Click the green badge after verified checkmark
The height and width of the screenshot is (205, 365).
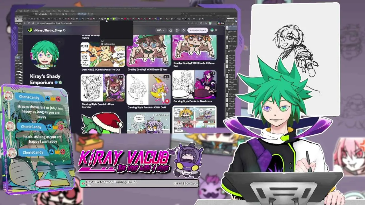[x=60, y=83]
